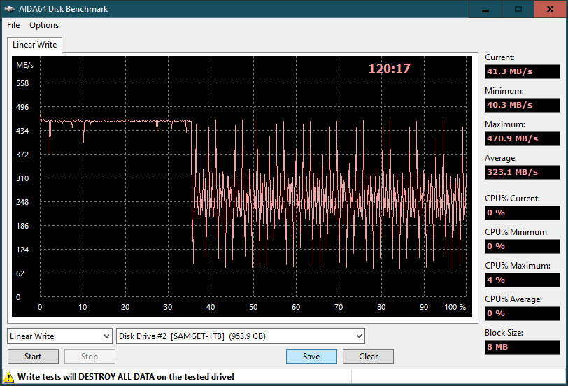Click the Save button
The width and height of the screenshot is (568, 386).
[x=311, y=357]
